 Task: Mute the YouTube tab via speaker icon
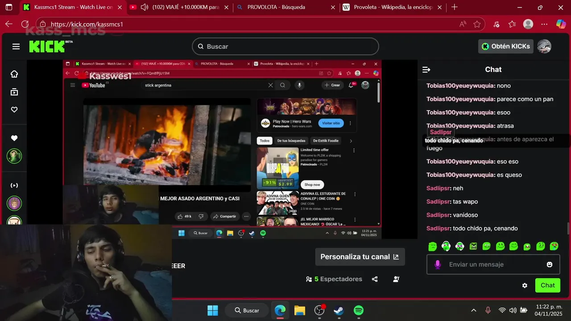[x=145, y=7]
